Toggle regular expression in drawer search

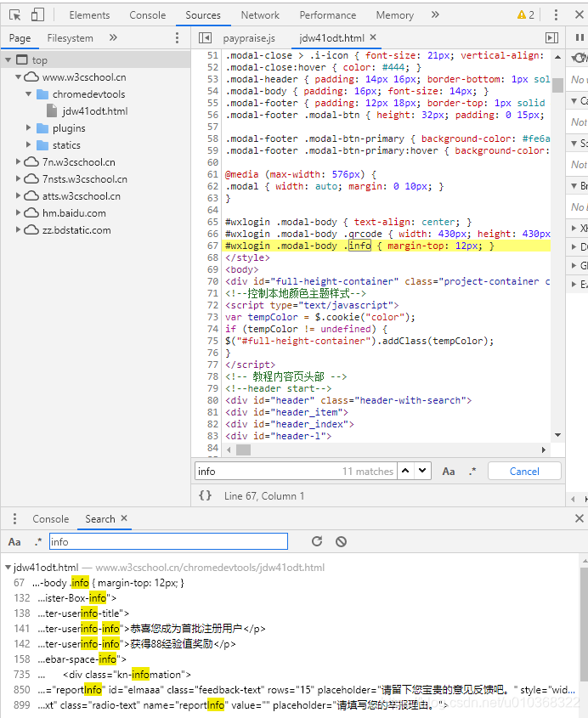(38, 542)
